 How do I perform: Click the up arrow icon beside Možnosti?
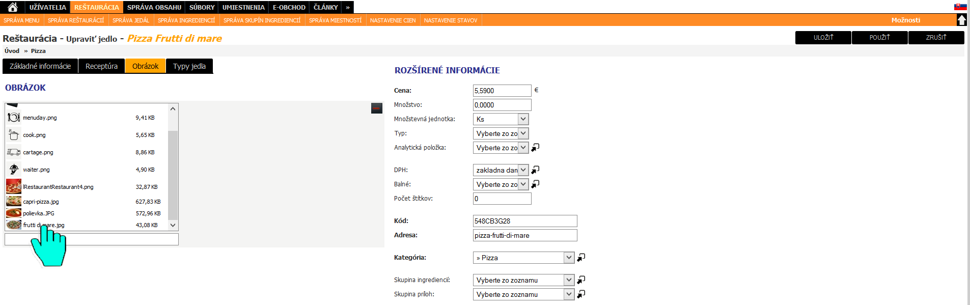point(961,20)
